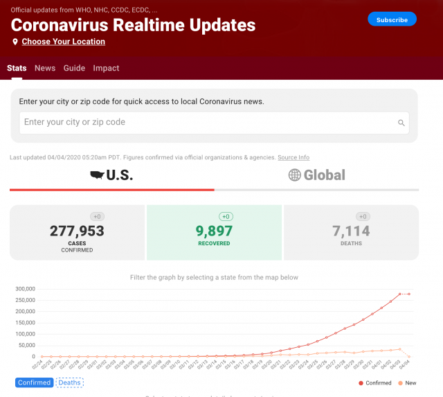Switch to the Stats tab
The image size is (443, 397).
[17, 68]
